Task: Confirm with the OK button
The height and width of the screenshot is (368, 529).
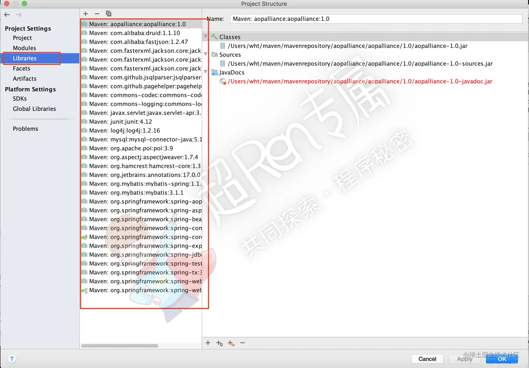Action: click(502, 359)
